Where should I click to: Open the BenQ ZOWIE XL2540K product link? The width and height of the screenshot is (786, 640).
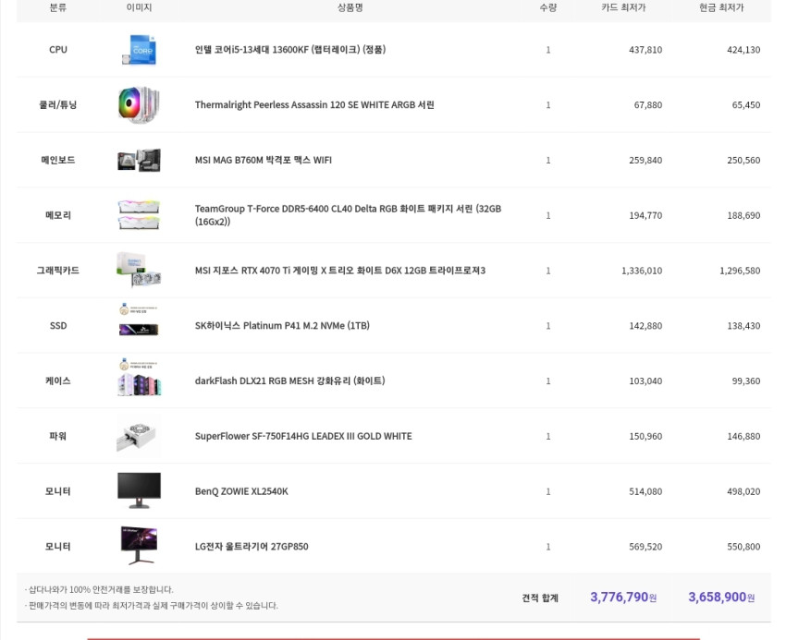241,491
